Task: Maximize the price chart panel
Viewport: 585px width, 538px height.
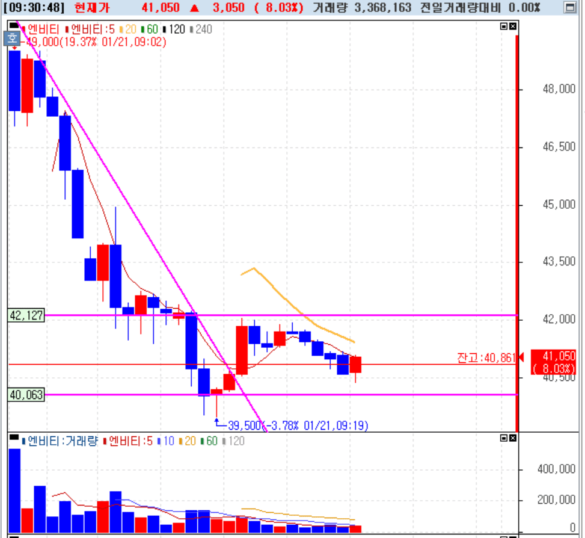Action: tap(504, 26)
